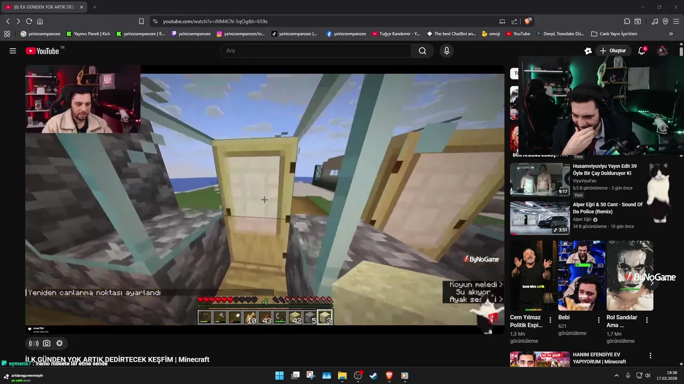Open the 'Bebi' short thumbnail
Screen dimensions: 684x384
click(x=582, y=276)
